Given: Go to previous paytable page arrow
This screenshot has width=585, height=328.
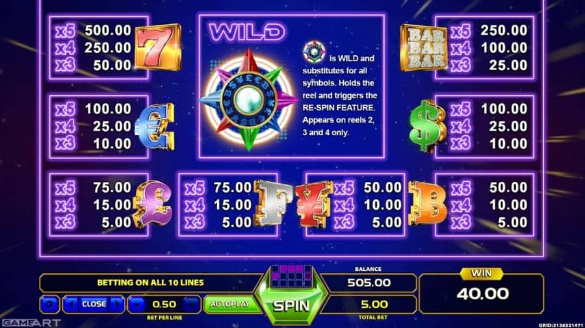Looking at the screenshot, I should click(71, 305).
